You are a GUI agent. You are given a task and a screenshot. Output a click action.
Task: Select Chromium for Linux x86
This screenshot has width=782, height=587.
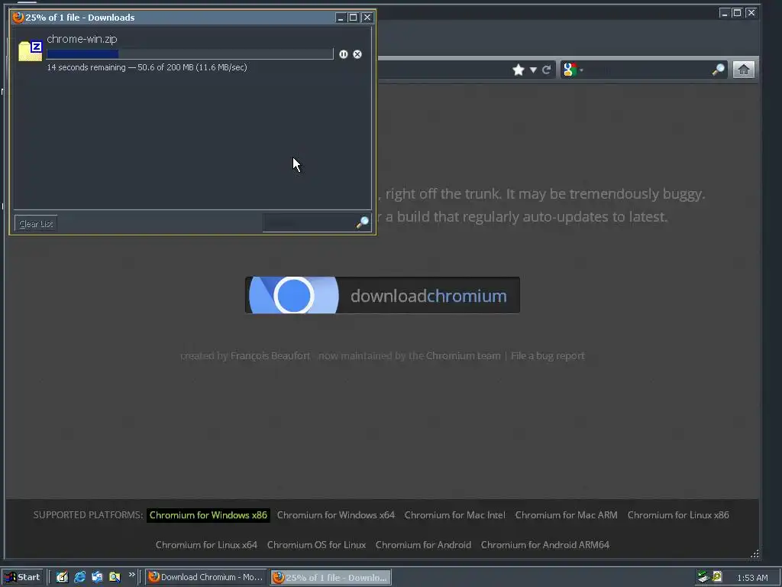point(678,515)
